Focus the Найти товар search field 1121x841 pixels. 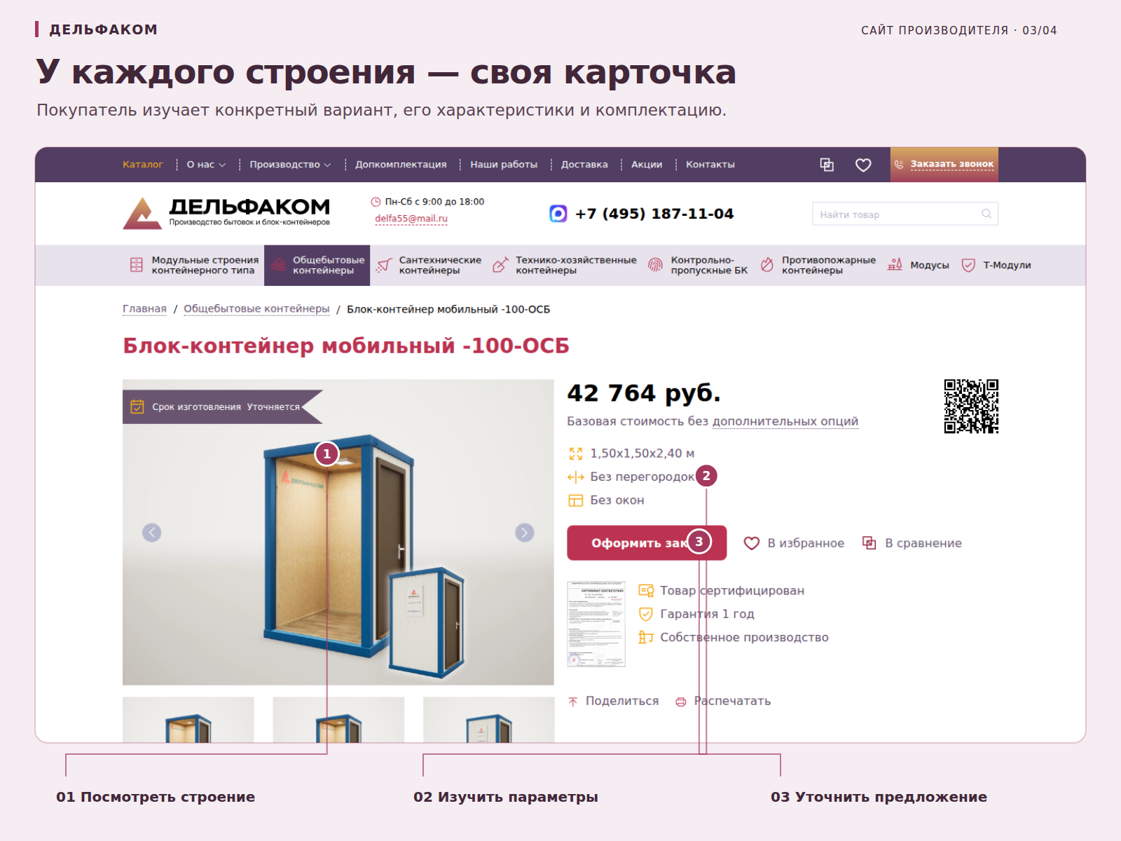click(905, 214)
